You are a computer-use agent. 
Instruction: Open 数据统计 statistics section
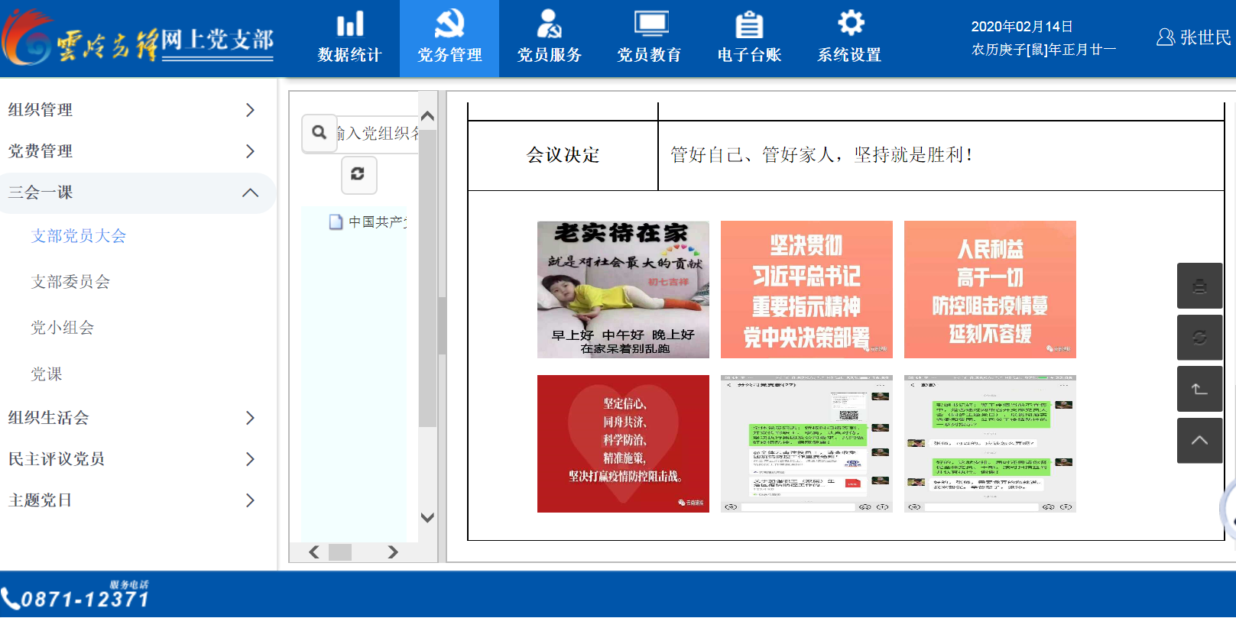pos(349,38)
